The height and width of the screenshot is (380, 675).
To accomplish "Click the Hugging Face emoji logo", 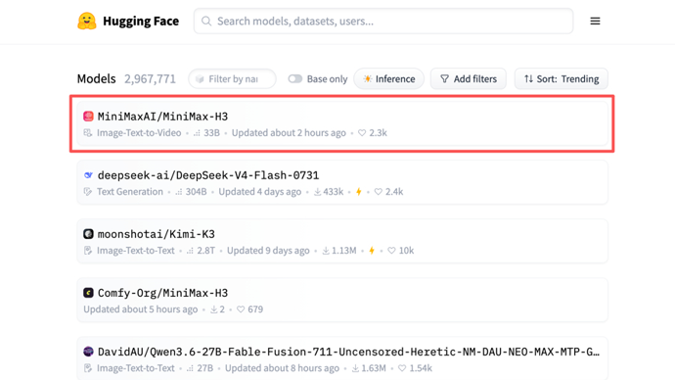I will (87, 22).
